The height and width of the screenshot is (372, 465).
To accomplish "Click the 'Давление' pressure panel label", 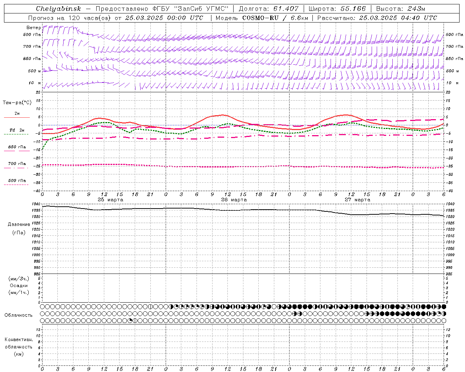I will click(x=19, y=225).
